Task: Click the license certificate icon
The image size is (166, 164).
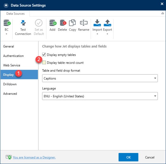Action: 9,157
